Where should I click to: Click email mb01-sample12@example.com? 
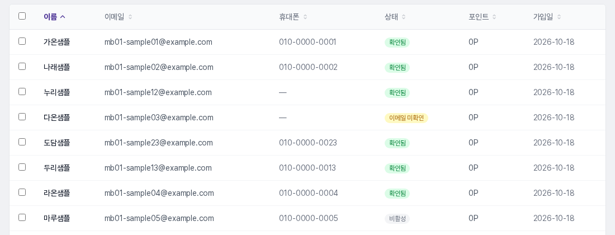point(158,92)
